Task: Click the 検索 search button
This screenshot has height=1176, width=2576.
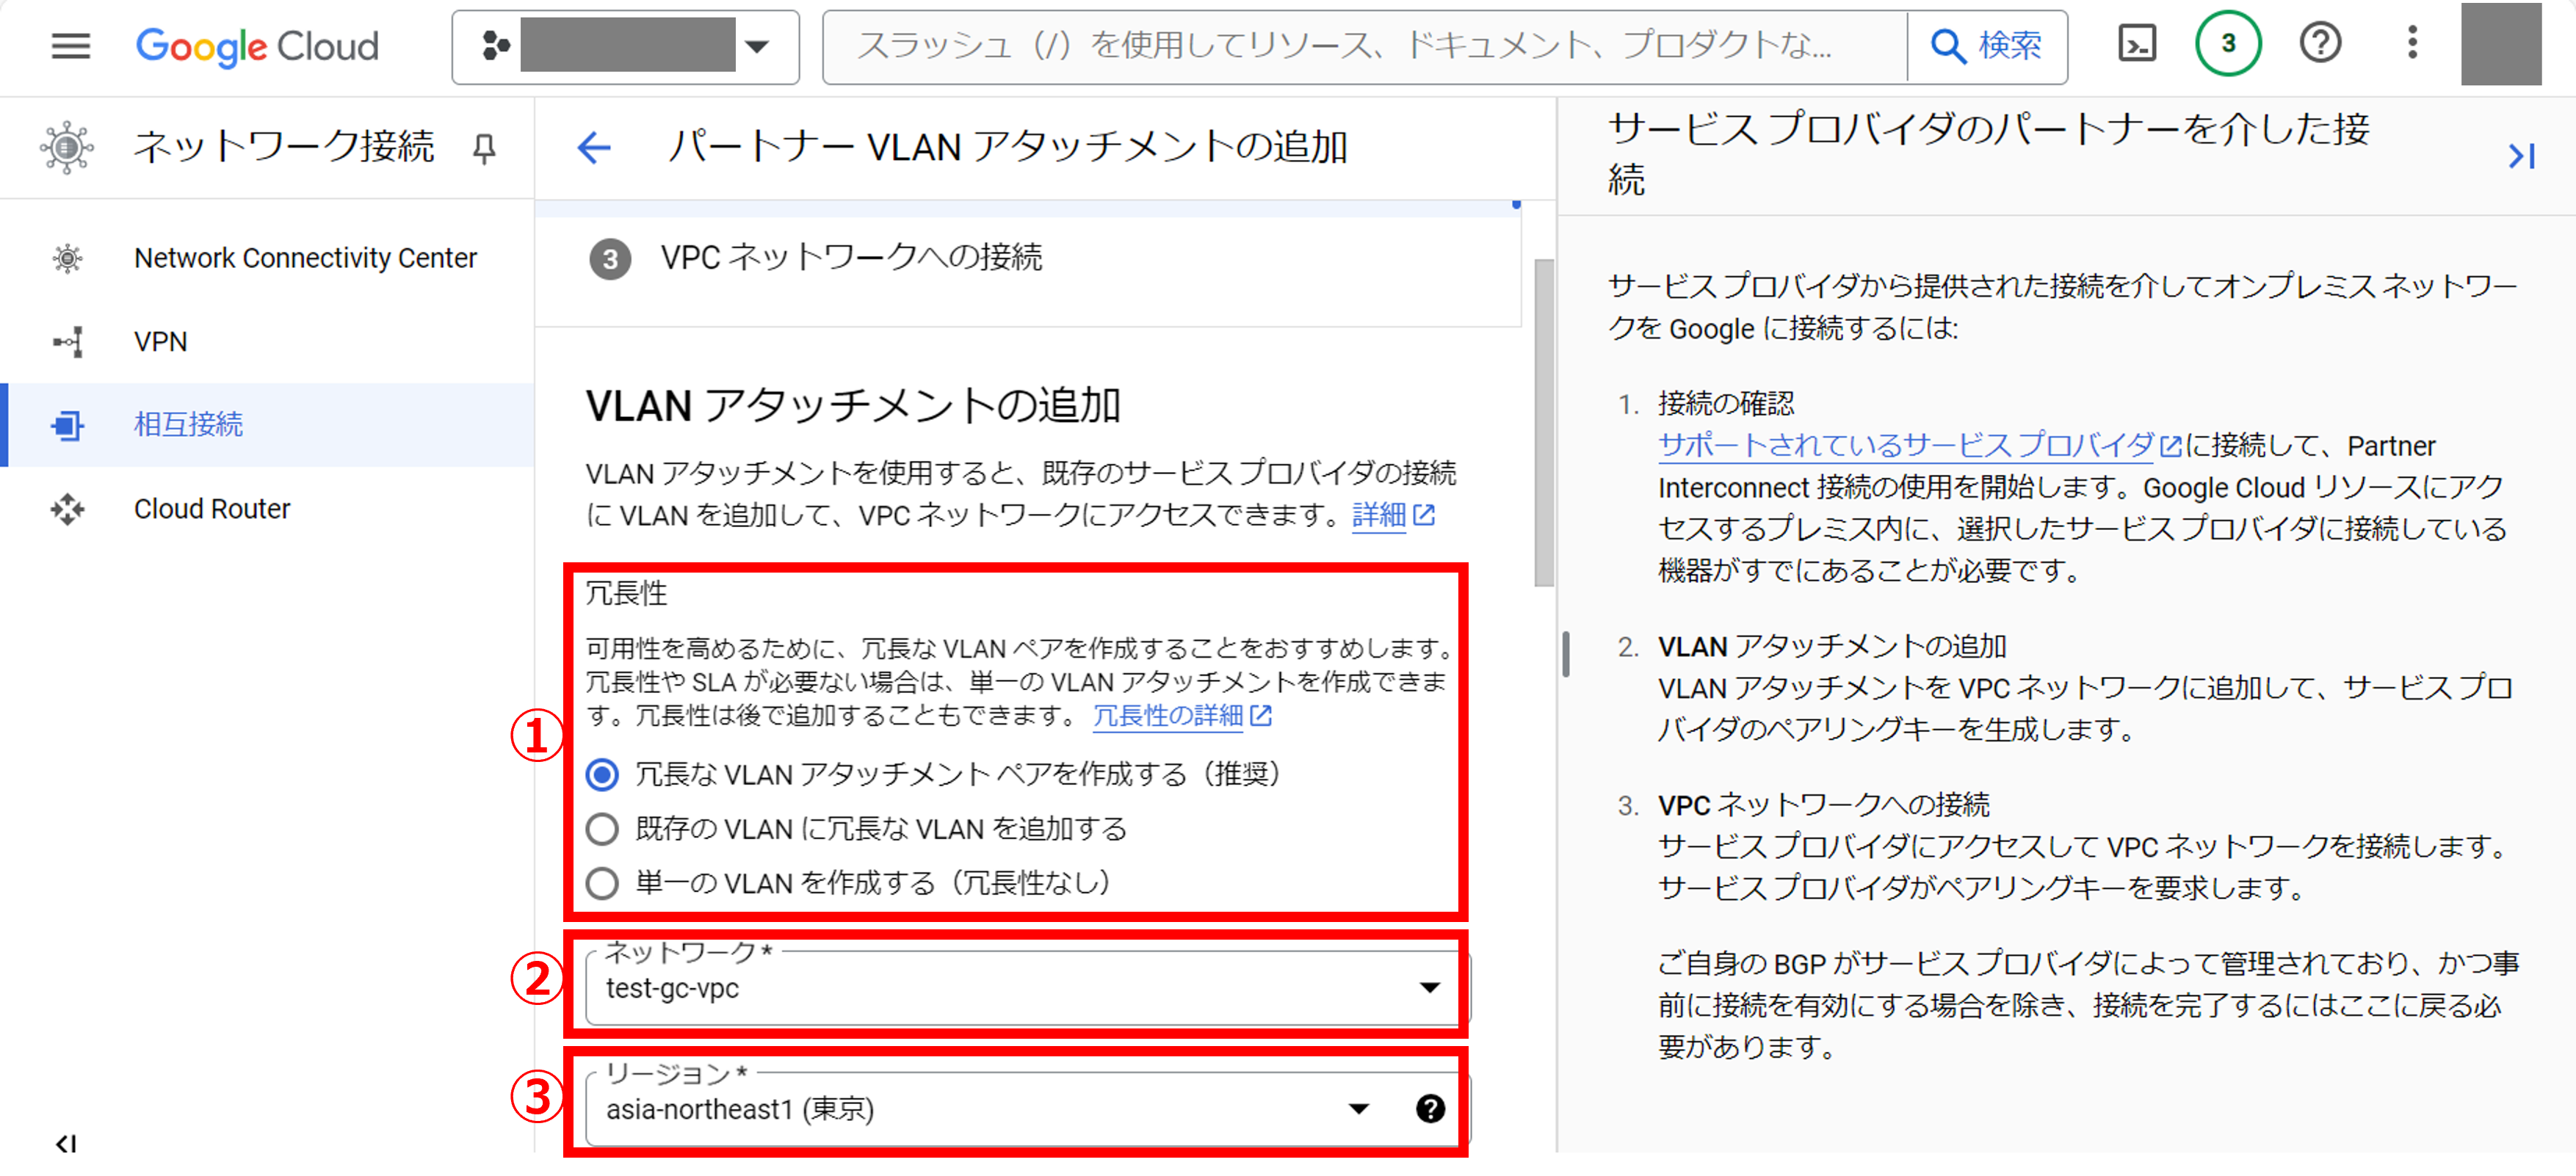Action: tap(1986, 46)
